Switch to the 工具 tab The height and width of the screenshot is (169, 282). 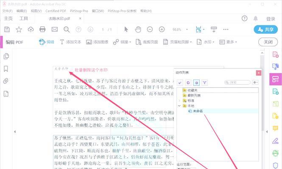pyautogui.click(x=24, y=19)
